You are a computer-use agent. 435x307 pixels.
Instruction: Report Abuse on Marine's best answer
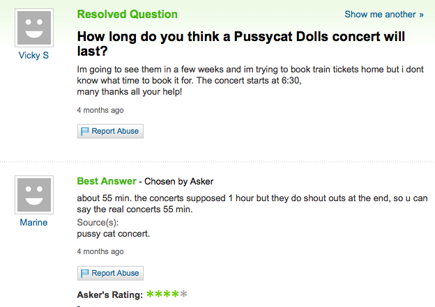(x=110, y=273)
